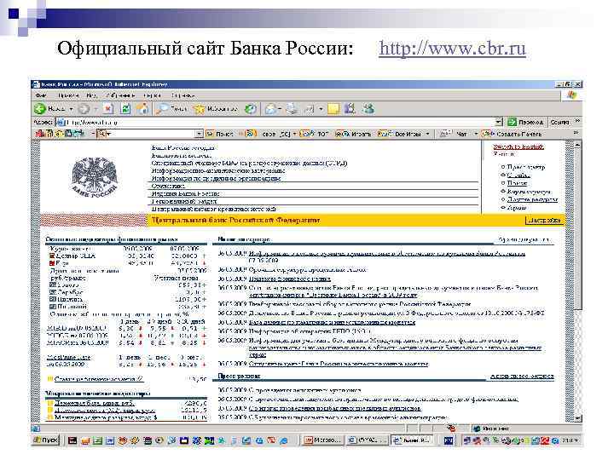Click the Банк России eagle logo

pyautogui.click(x=95, y=177)
